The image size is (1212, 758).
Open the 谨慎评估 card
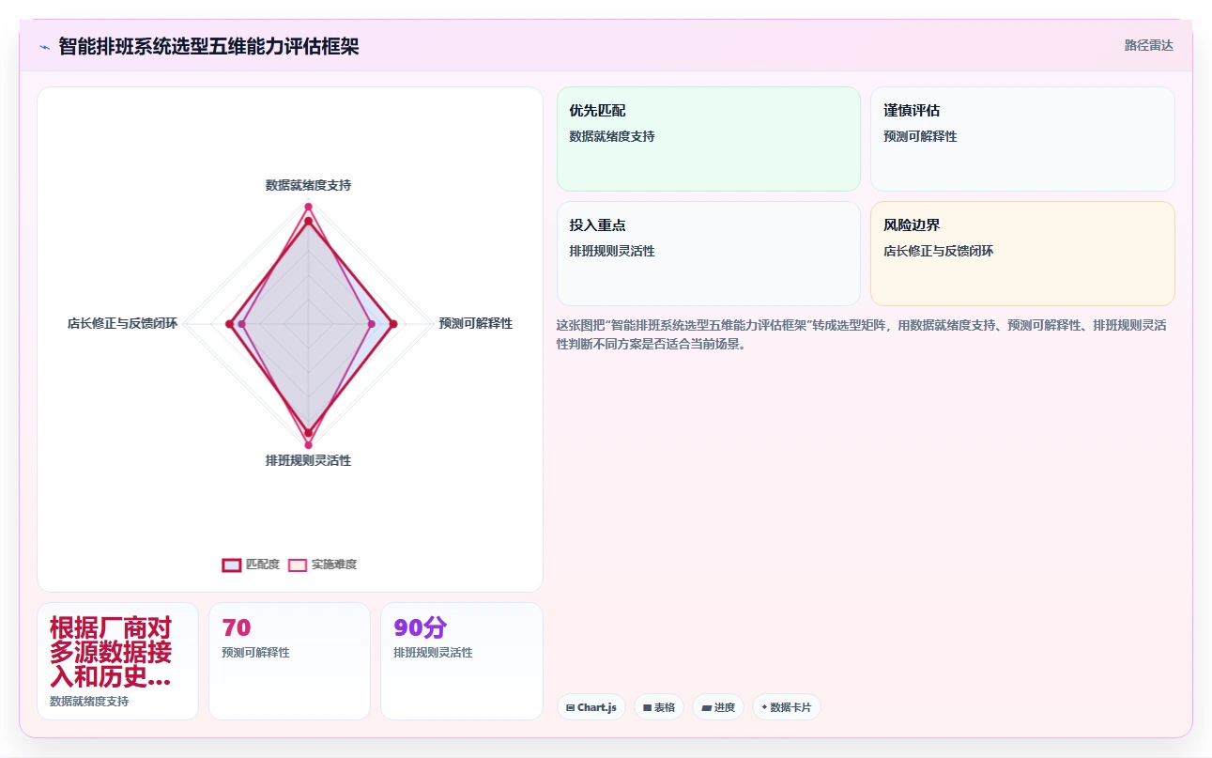1022,139
